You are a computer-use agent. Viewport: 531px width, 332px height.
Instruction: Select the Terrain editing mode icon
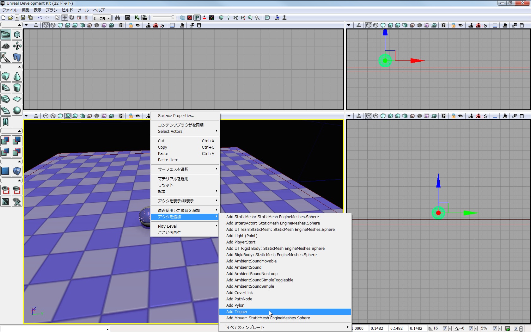click(x=6, y=46)
